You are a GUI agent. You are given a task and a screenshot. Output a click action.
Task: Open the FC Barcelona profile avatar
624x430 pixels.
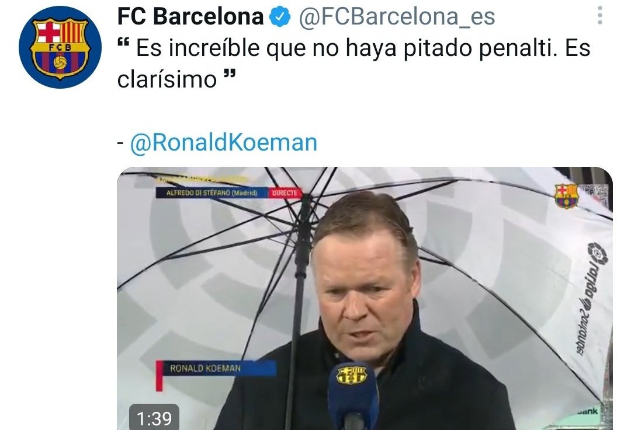click(60, 47)
